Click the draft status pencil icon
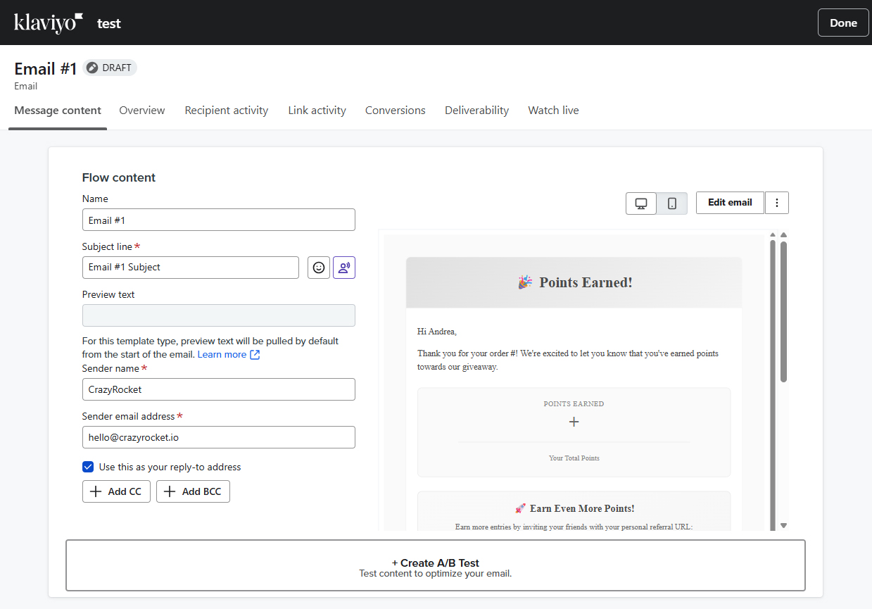Screen dimensions: 872x609 (x=92, y=68)
